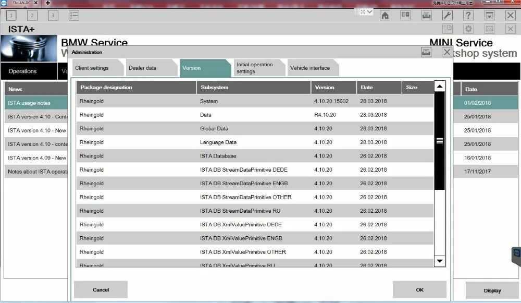The height and width of the screenshot is (303, 521).
Task: Select ISTA DB StreamDataPrimitive RU row
Action: tap(255, 211)
